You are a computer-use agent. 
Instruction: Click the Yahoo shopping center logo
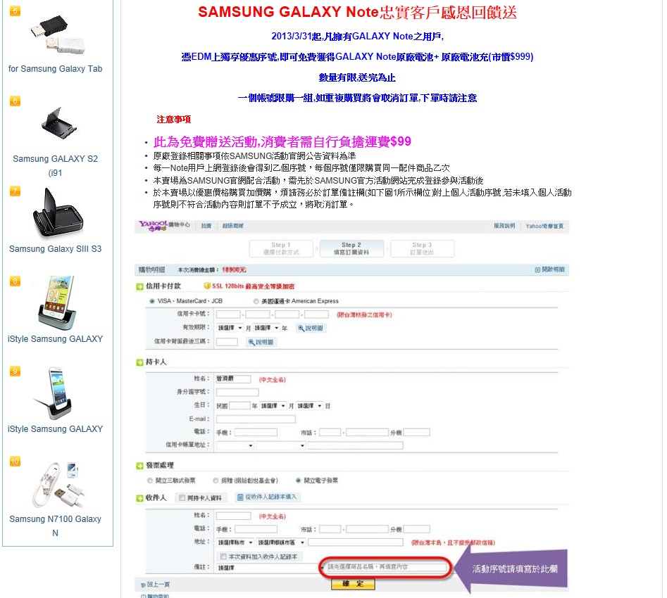(x=163, y=225)
